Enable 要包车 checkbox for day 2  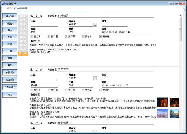[x=83, y=90]
